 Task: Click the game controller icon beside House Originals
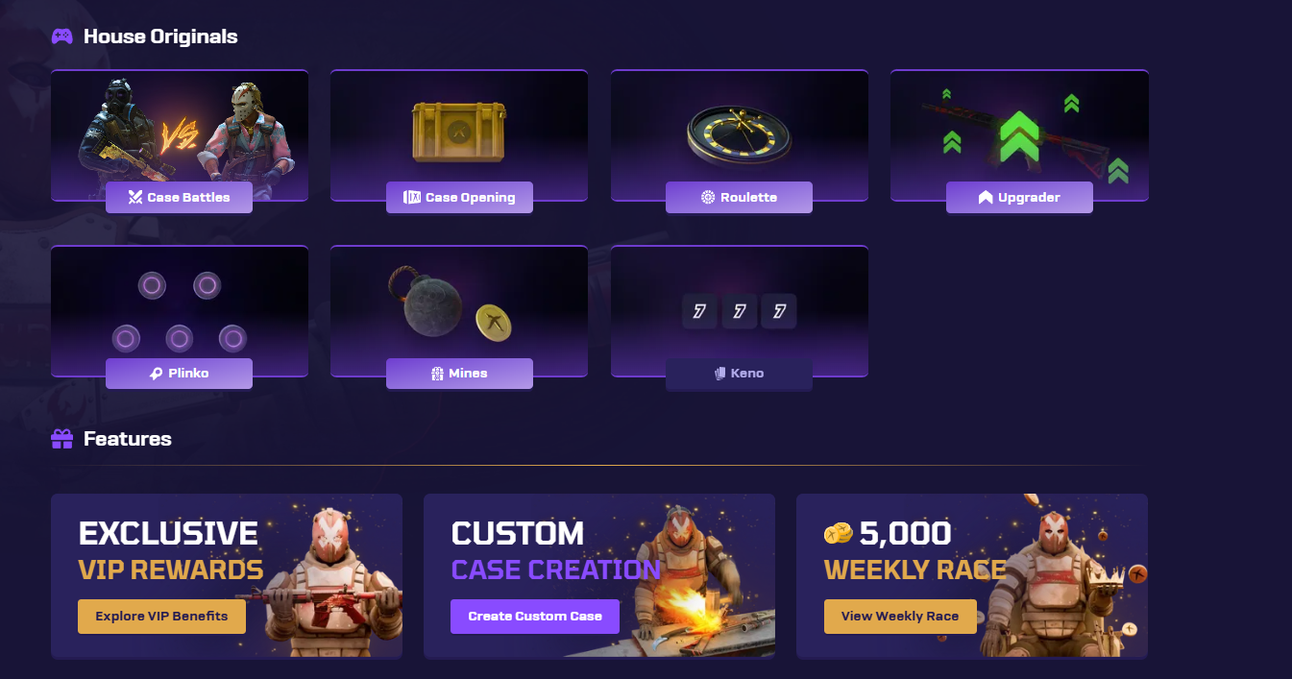tap(62, 36)
